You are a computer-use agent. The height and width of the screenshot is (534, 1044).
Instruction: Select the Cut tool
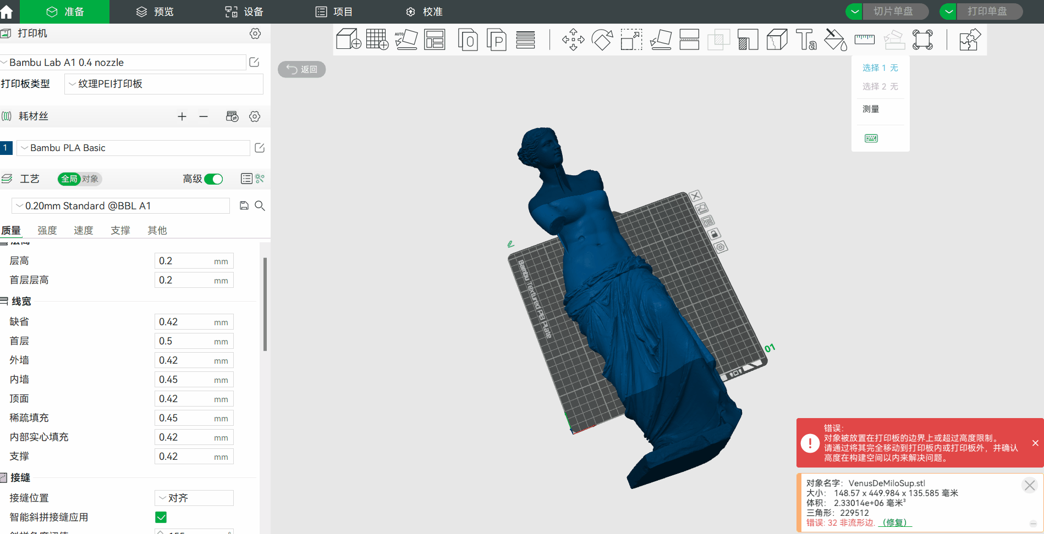689,40
